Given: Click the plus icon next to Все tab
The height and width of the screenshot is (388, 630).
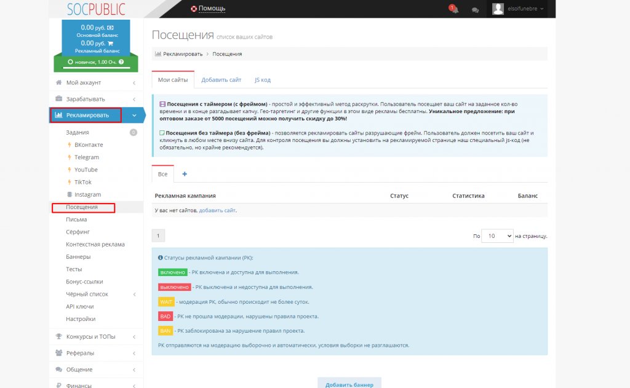Looking at the screenshot, I should [x=184, y=174].
